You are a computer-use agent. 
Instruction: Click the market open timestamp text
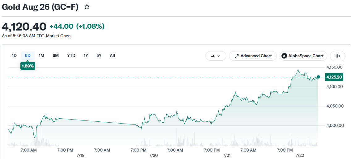pyautogui.click(x=37, y=36)
